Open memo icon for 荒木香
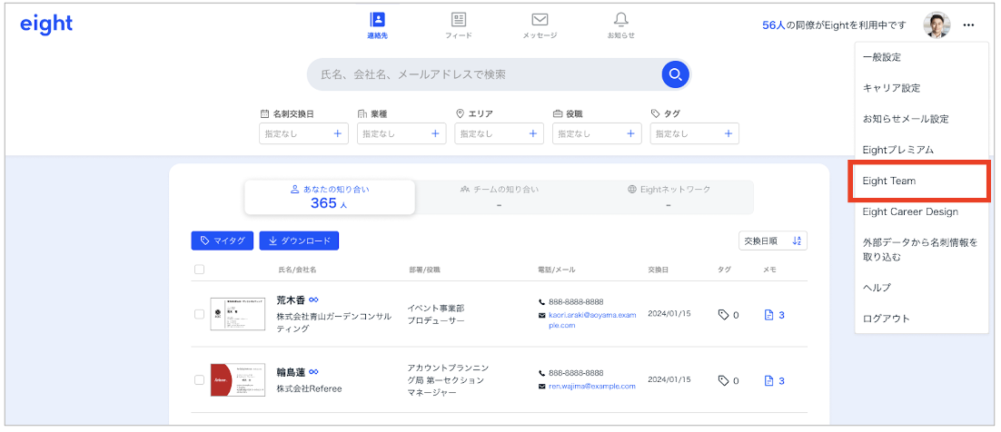Screen dimensions: 1001x432 point(768,315)
